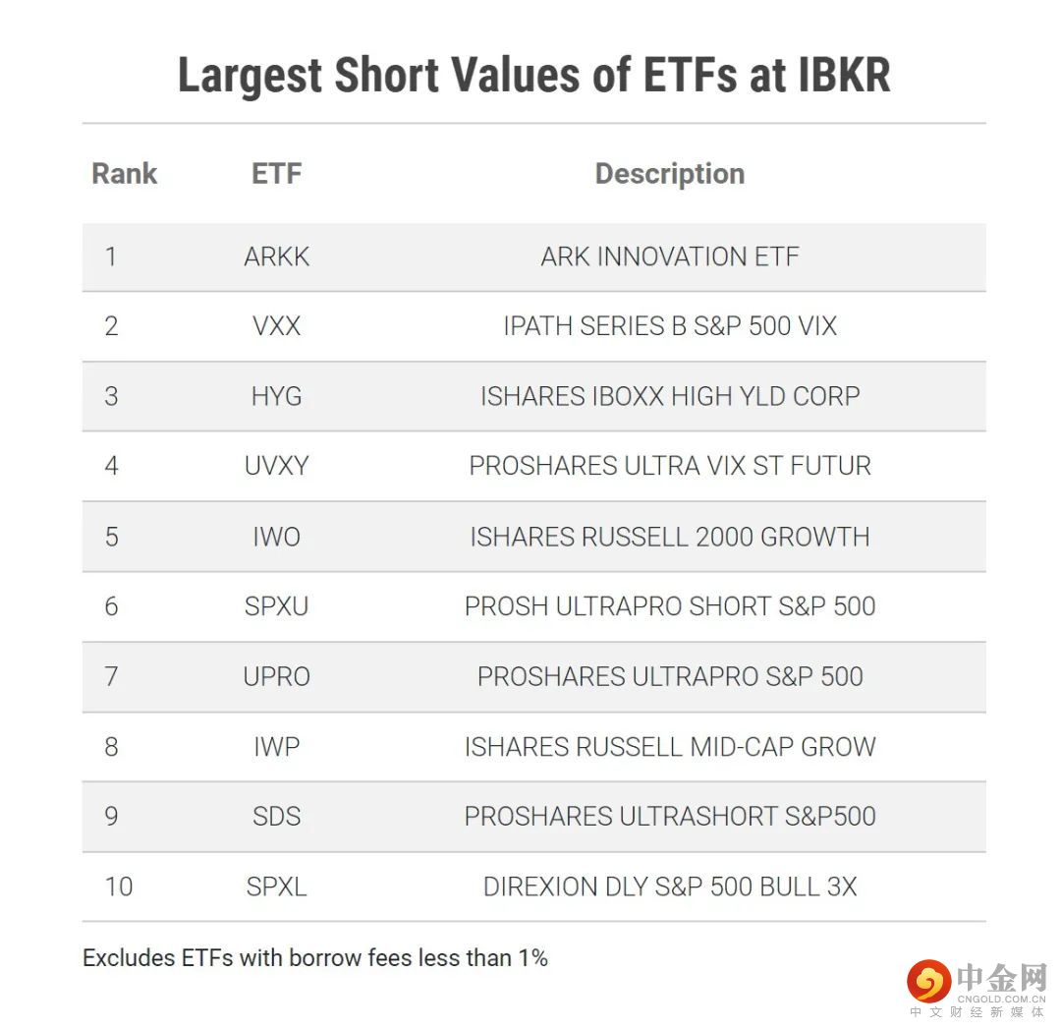The width and height of the screenshot is (1061, 1030).
Task: Select the DIREXION DLY S&P 500 BULL 3X text
Action: pyautogui.click(x=669, y=887)
